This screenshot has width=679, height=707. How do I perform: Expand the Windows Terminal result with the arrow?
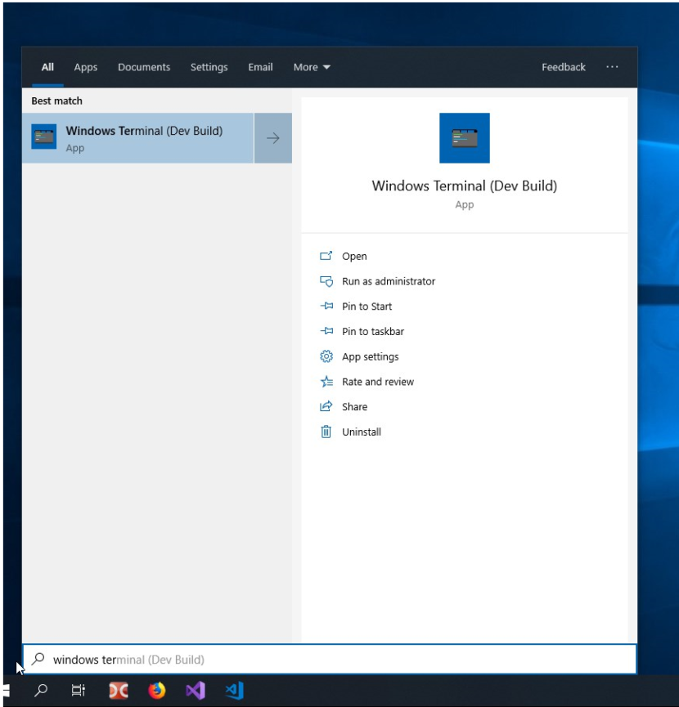272,137
